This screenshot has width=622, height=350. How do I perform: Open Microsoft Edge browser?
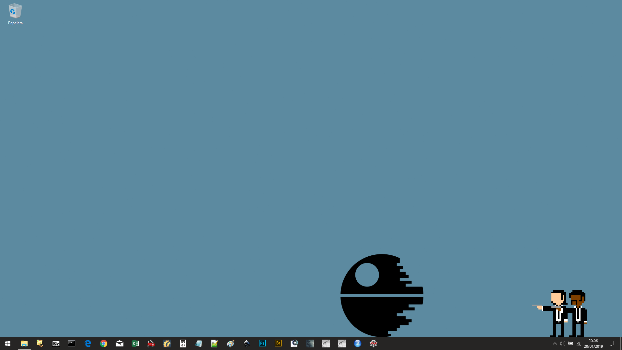87,344
